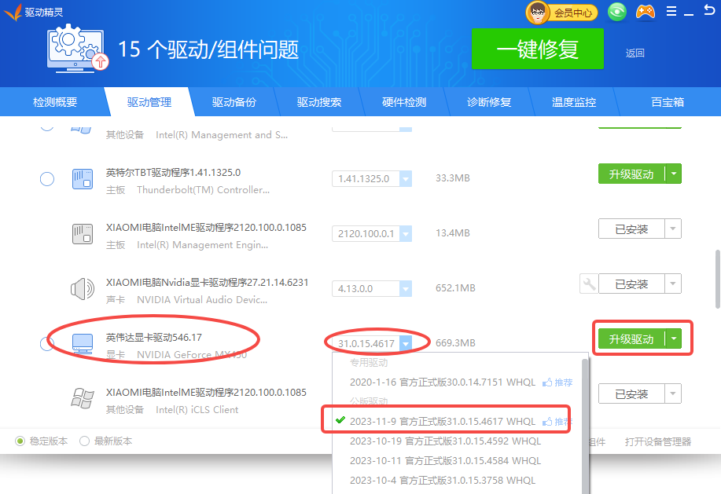Image resolution: width=721 pixels, height=494 pixels.
Task: Switch to the 驱动备份 tab
Action: pyautogui.click(x=234, y=102)
